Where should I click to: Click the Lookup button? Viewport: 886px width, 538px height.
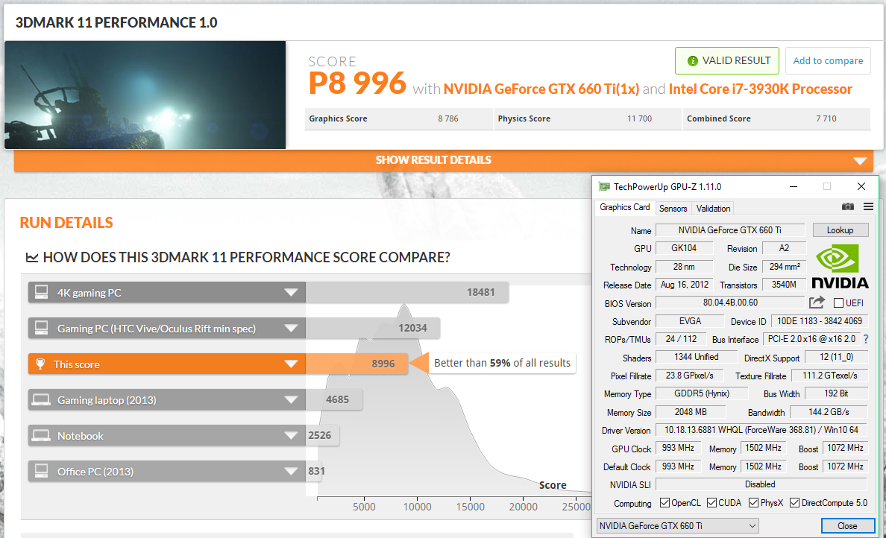[840, 230]
